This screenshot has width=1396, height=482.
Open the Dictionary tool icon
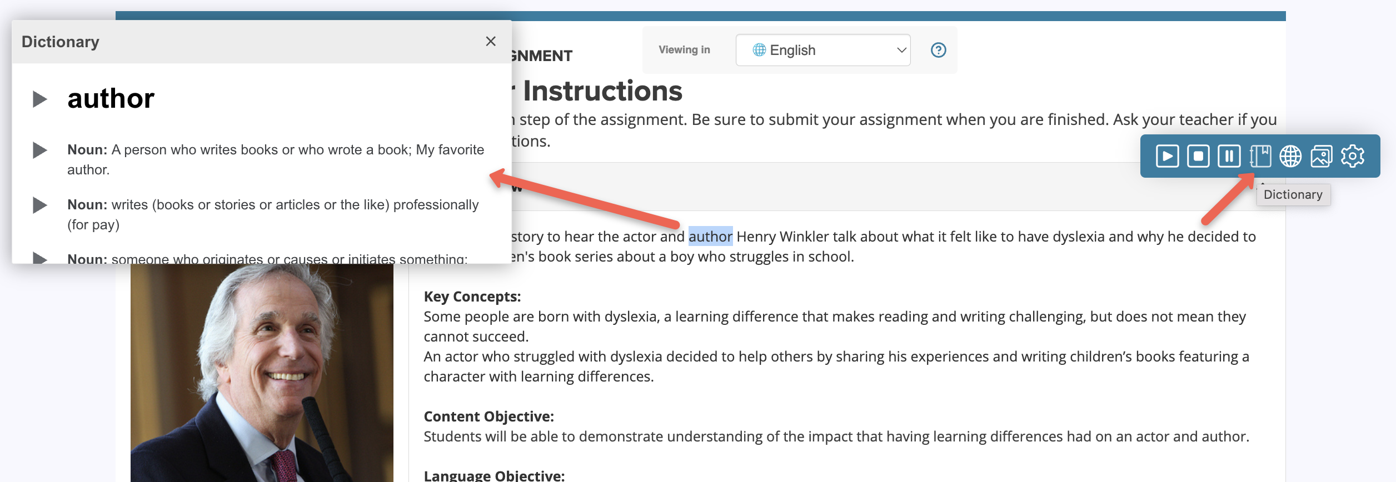(1260, 156)
